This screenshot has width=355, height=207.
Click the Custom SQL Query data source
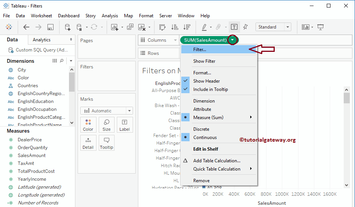(x=38, y=50)
